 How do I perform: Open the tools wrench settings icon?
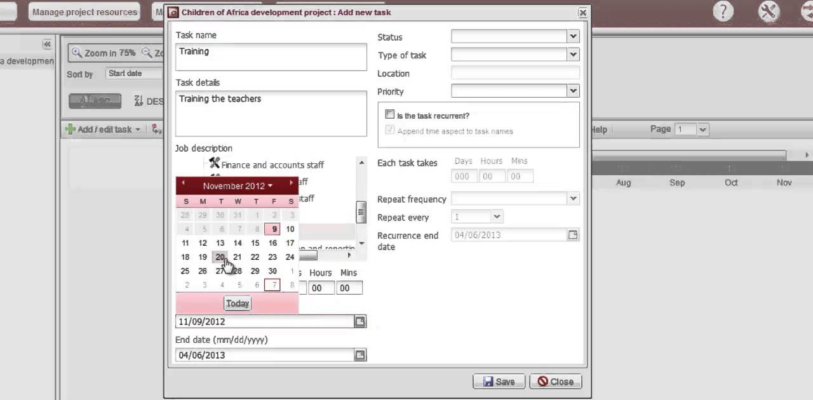pos(768,11)
